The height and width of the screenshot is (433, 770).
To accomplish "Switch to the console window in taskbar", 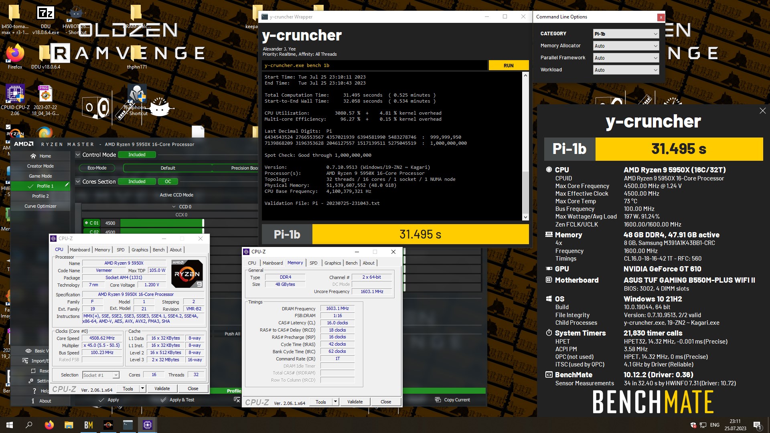I will point(128,425).
